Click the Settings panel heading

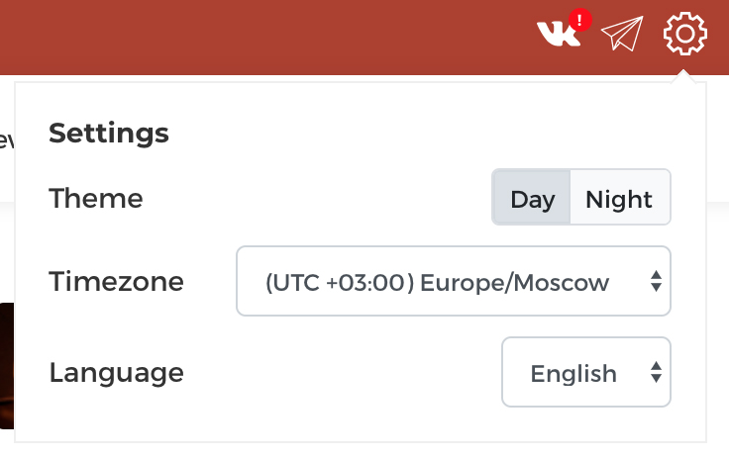109,133
